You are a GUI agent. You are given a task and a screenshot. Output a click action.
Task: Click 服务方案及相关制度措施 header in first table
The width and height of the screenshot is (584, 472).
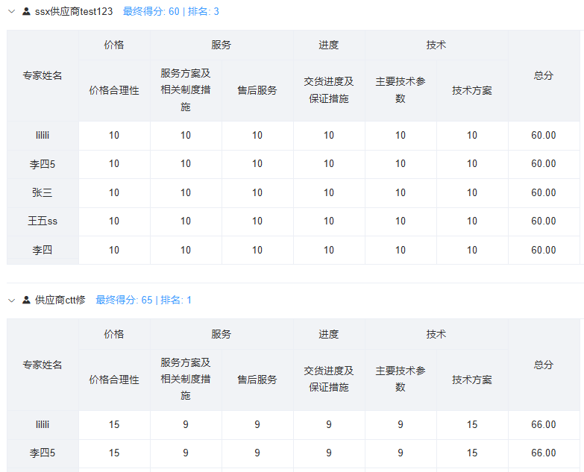click(x=186, y=90)
